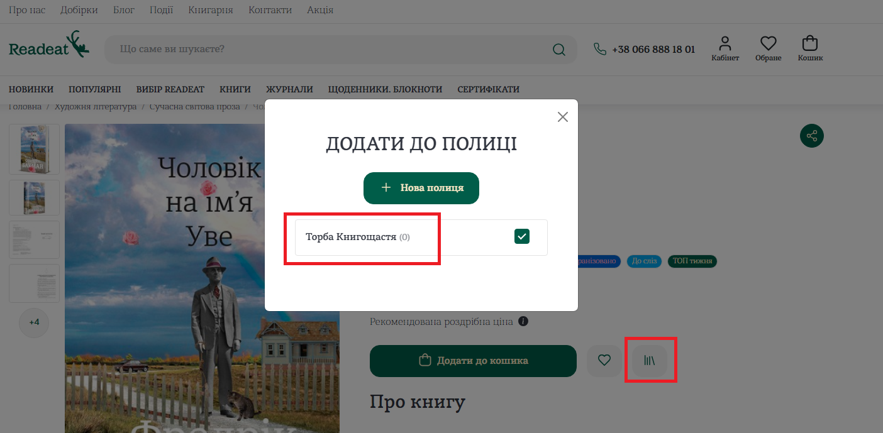Click Додати до кошика button
Screen dimensions: 883x433
point(473,361)
